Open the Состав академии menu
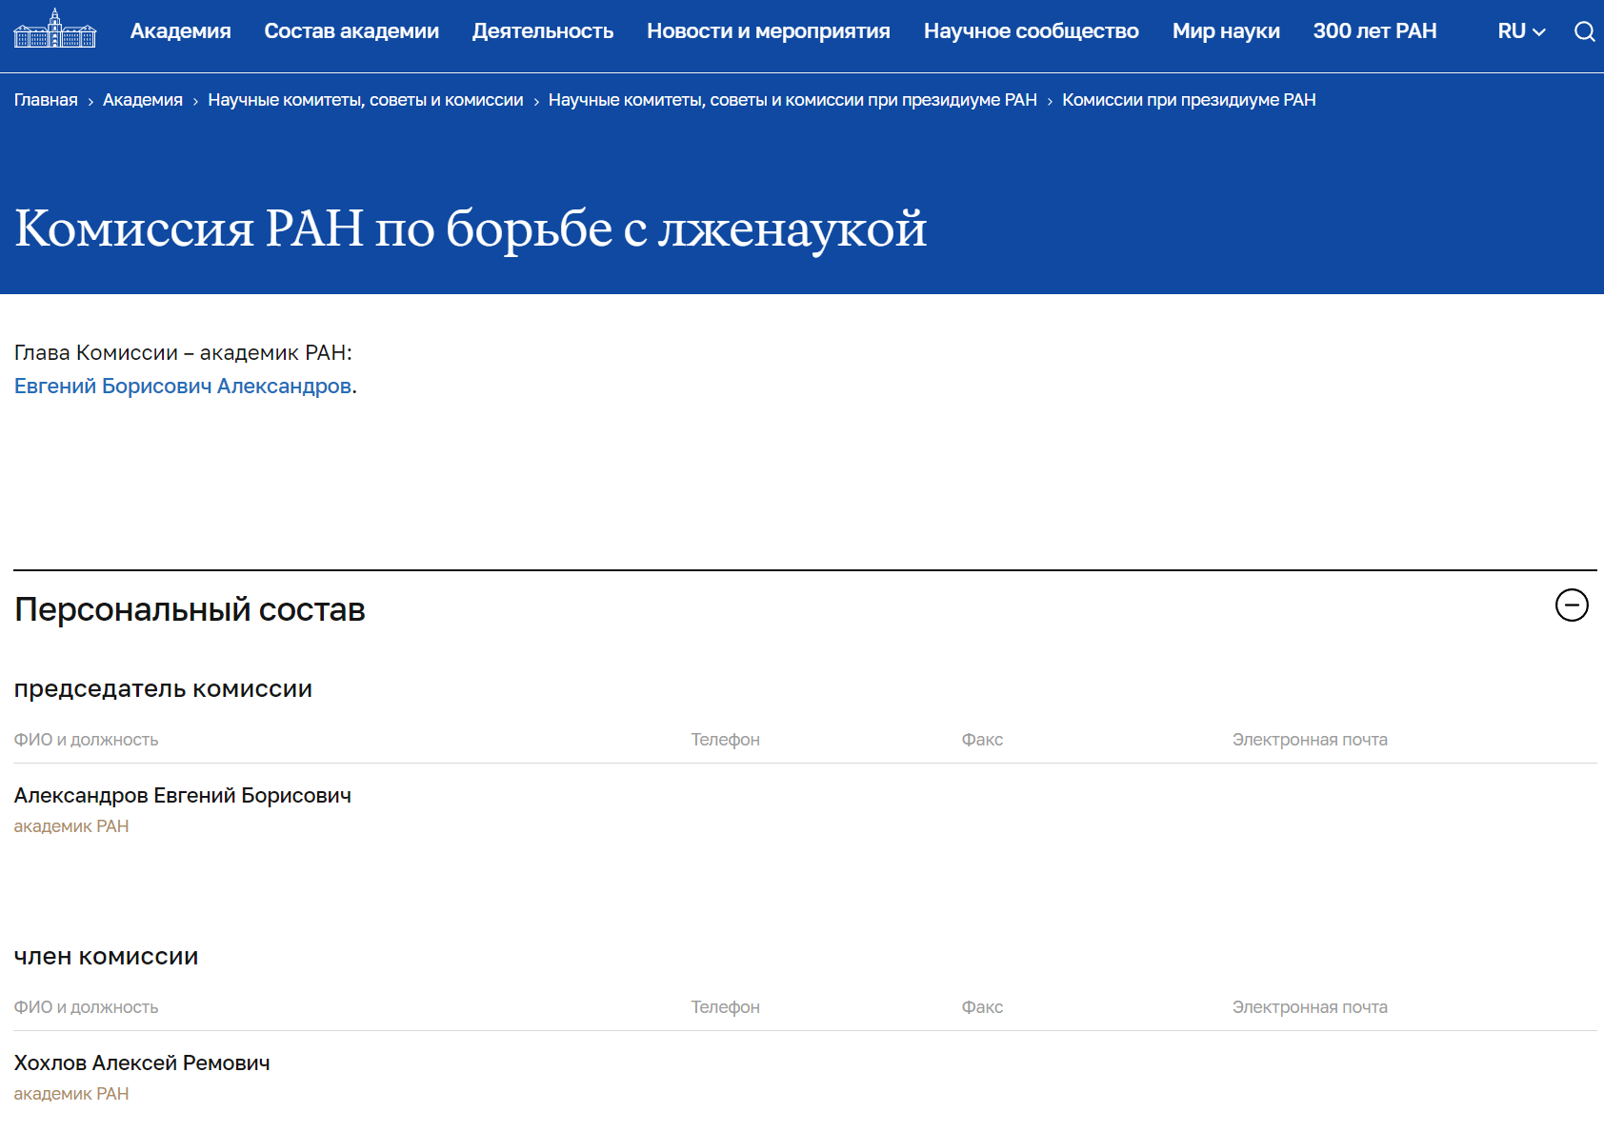This screenshot has height=1132, width=1604. pos(351,31)
